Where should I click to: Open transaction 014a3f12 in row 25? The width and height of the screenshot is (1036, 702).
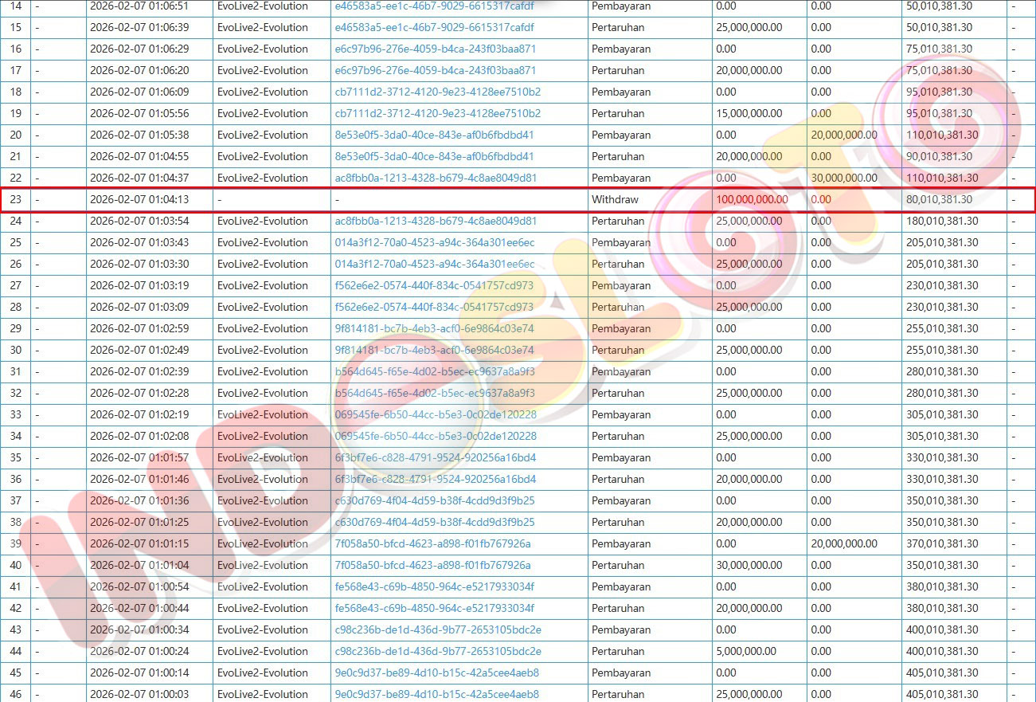(x=434, y=242)
